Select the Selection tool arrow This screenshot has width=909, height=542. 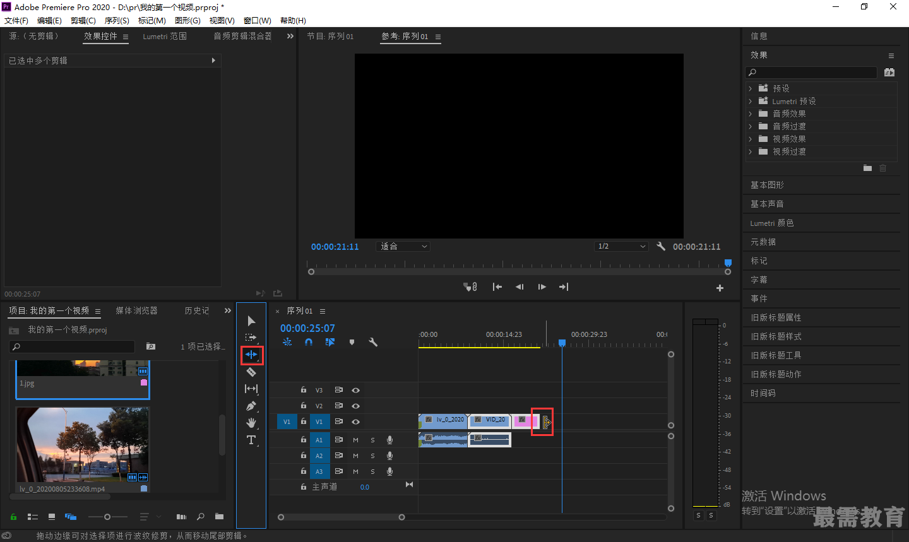[x=251, y=321]
